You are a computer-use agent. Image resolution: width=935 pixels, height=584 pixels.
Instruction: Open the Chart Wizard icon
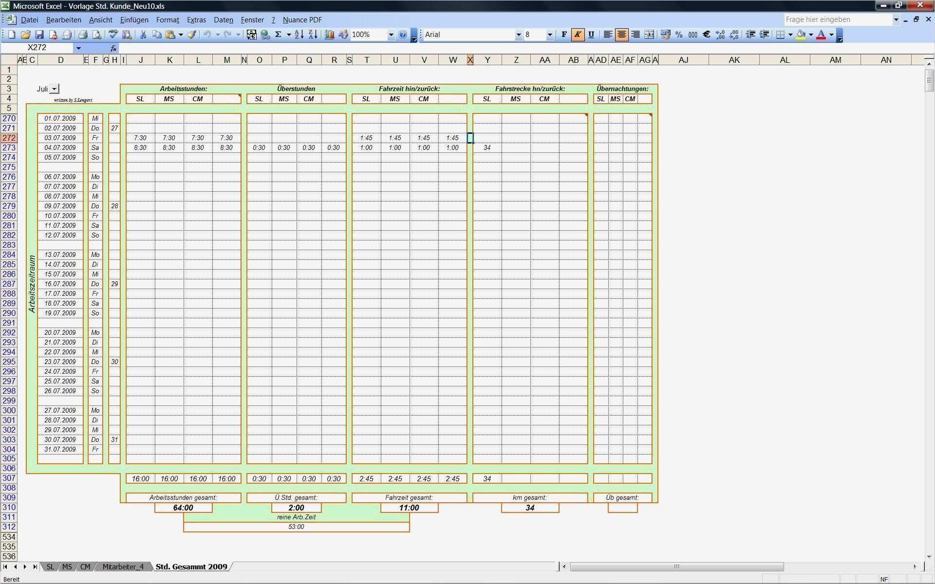click(x=330, y=35)
